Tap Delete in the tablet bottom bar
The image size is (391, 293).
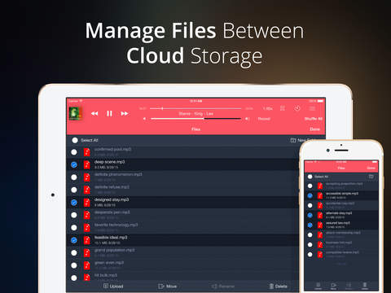coord(278,286)
